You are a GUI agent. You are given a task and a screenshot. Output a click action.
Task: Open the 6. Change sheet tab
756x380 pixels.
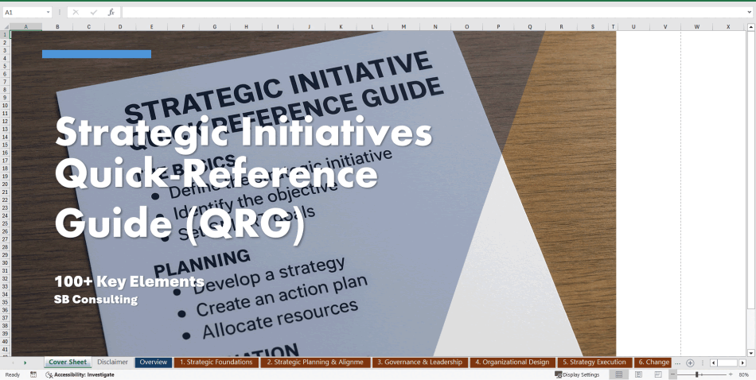pyautogui.click(x=653, y=363)
